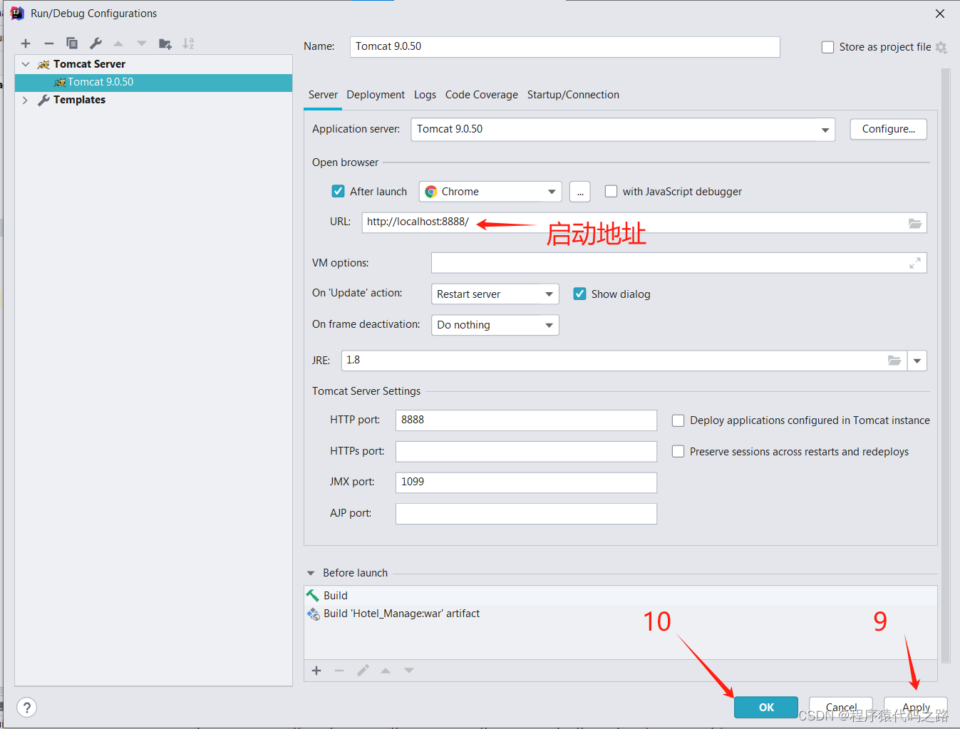Switch to the Server tab
The width and height of the screenshot is (960, 729).
(x=323, y=95)
